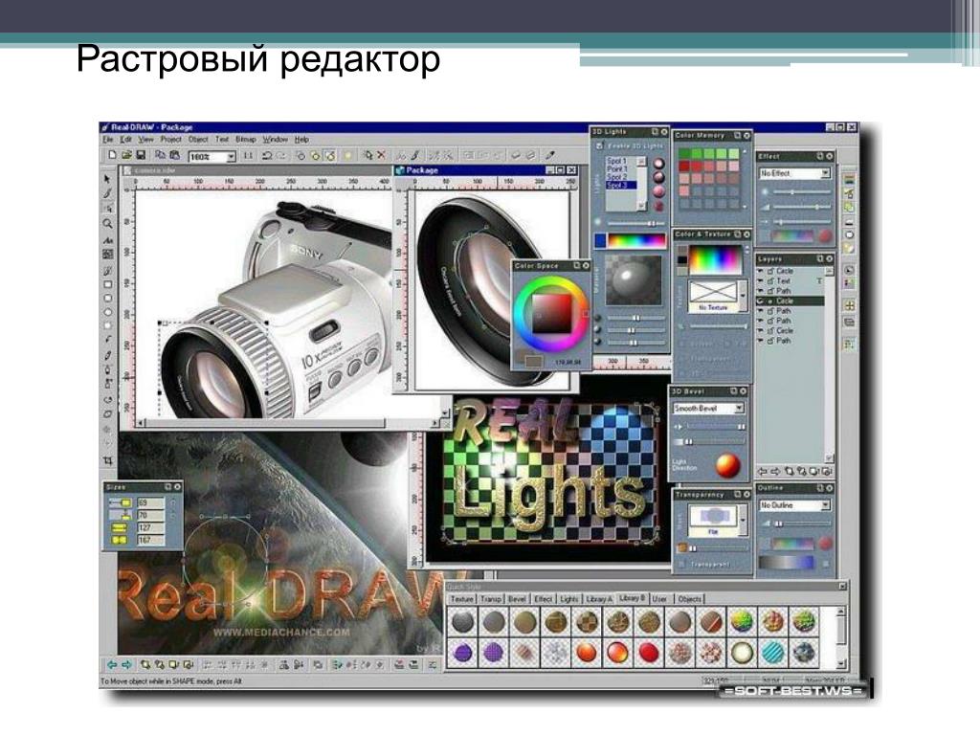Apply the solid red sphere quick style

coord(648,653)
